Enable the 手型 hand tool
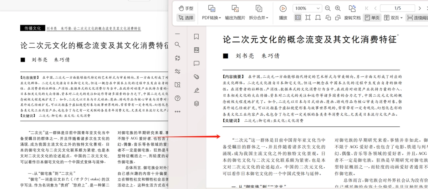Image resolution: width=428 pixels, height=189 pixels. click(x=186, y=8)
